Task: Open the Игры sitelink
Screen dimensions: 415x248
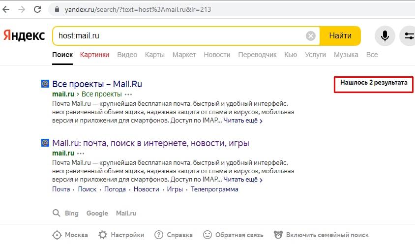Action: pyautogui.click(x=175, y=189)
